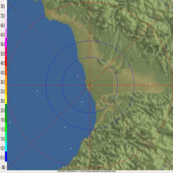Click the outer blue range ring's top point
173x173 pixels.
90,41
